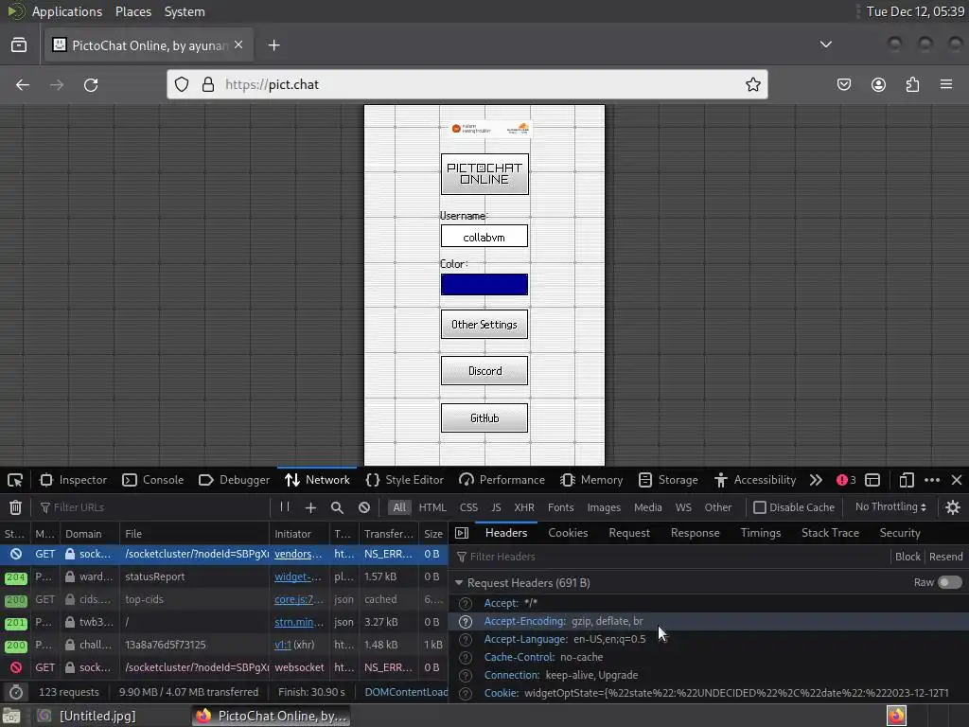Toggle responsive design mode icon

tap(906, 480)
